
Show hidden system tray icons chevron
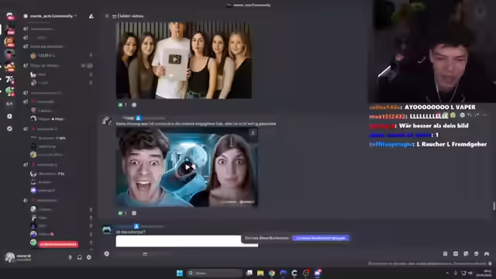coord(447,273)
